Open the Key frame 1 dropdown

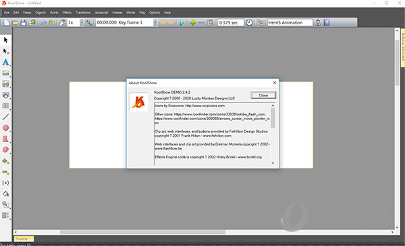(155, 23)
